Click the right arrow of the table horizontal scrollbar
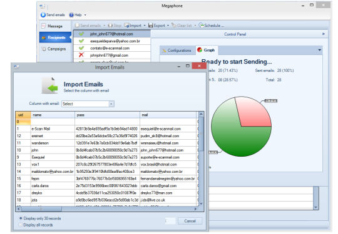The height and width of the screenshot is (234, 338). coord(195,208)
